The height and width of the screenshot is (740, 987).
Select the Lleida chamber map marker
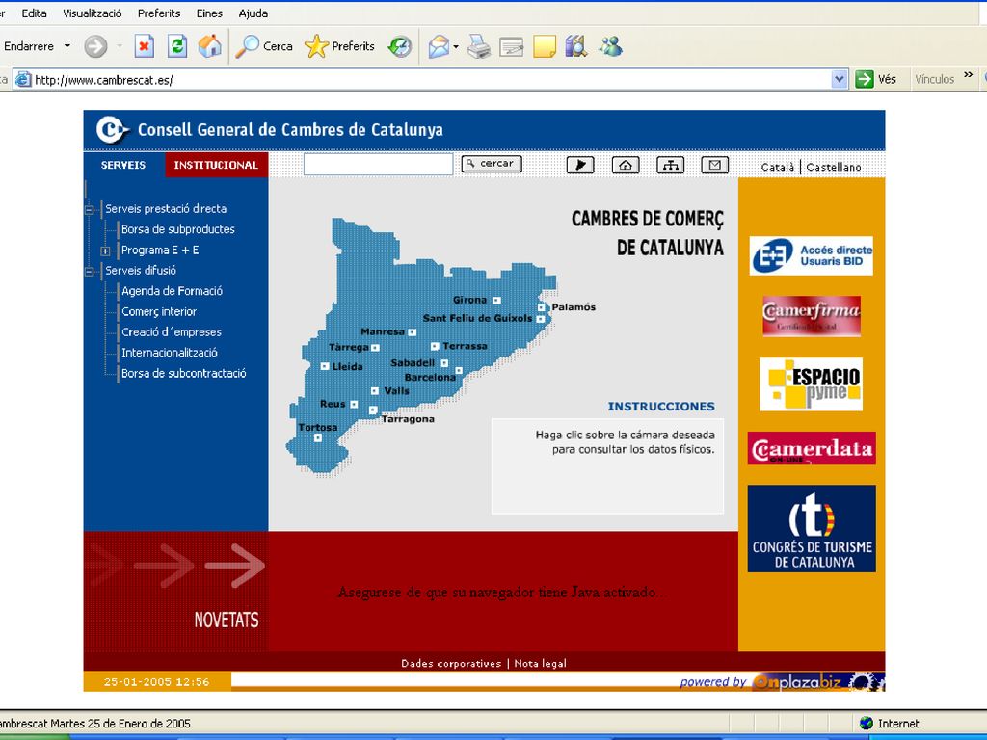coord(325,366)
